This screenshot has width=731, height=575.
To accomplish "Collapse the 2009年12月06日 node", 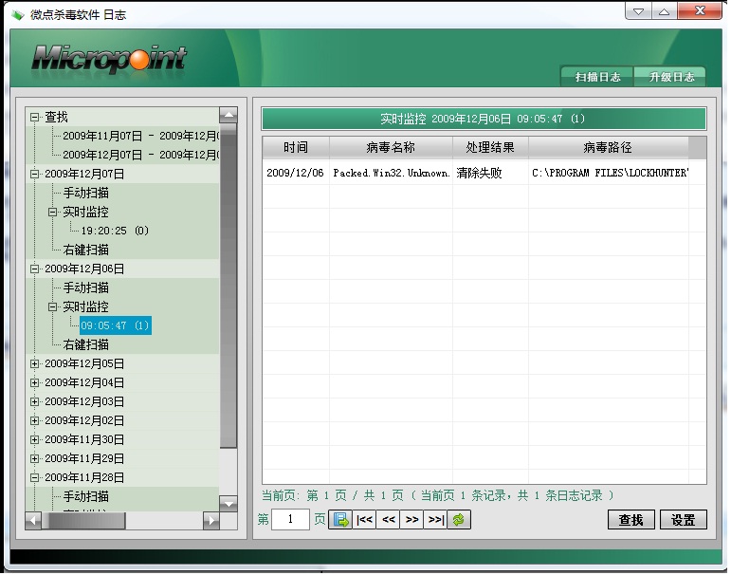I will click(34, 269).
